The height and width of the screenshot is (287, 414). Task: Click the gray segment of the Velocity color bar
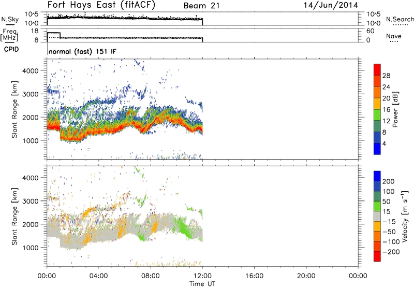(377, 216)
